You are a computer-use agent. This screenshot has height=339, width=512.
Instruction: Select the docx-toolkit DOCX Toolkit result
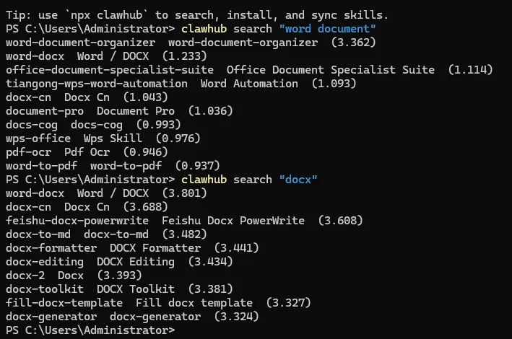[x=43, y=289]
